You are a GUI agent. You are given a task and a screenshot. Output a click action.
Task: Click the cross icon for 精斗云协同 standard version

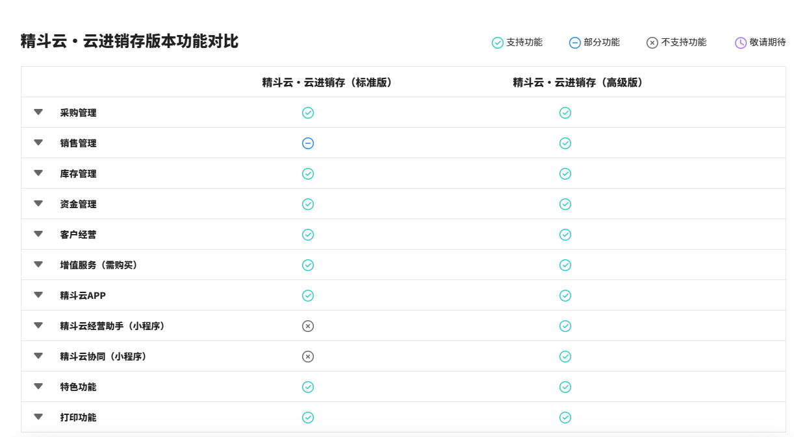click(x=308, y=356)
